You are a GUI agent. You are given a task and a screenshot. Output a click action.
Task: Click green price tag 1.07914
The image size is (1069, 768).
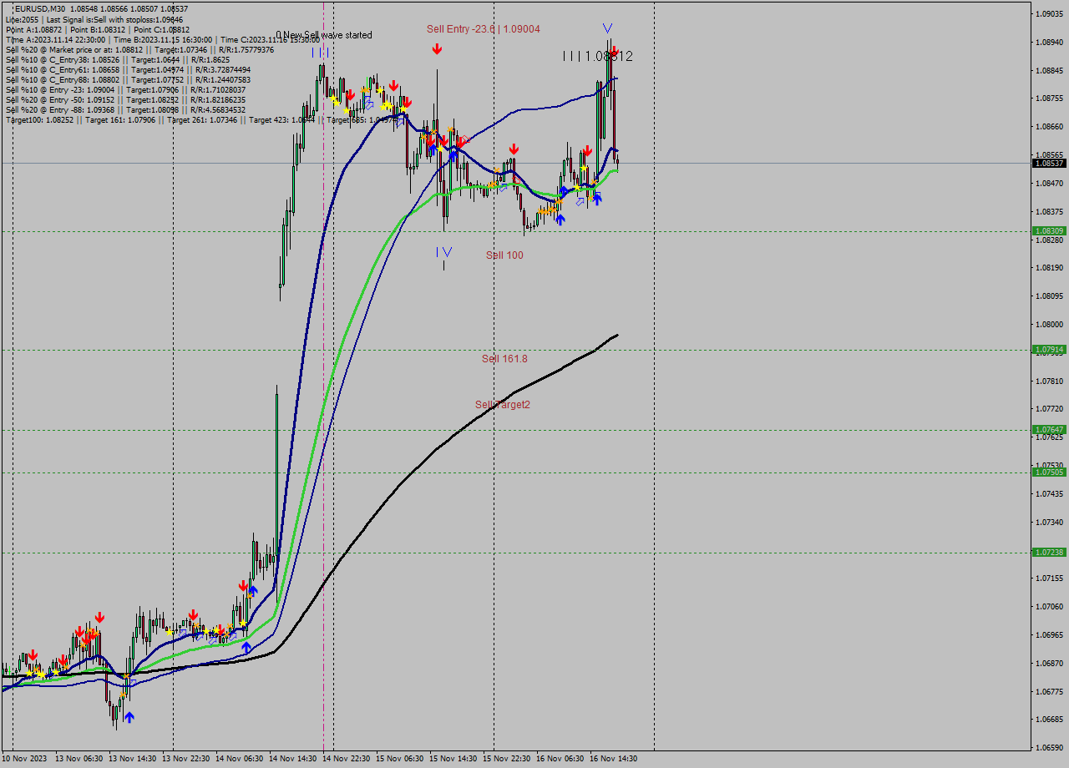[x=1049, y=350]
